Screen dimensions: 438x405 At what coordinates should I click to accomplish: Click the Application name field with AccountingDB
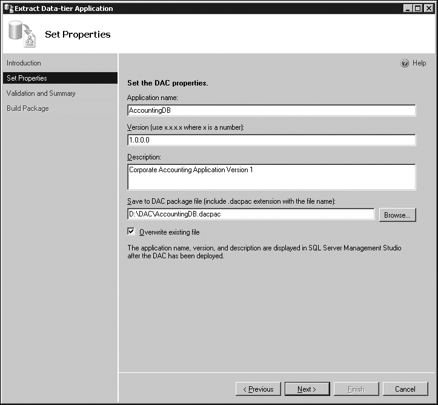tap(271, 110)
